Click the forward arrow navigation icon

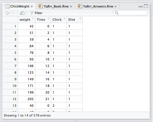pos(13,13)
